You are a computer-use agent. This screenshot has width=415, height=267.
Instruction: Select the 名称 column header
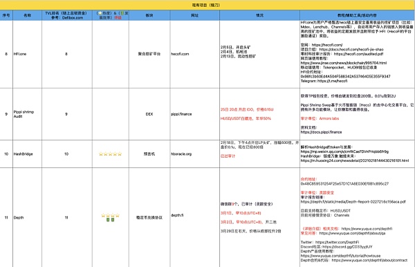tap(27, 15)
